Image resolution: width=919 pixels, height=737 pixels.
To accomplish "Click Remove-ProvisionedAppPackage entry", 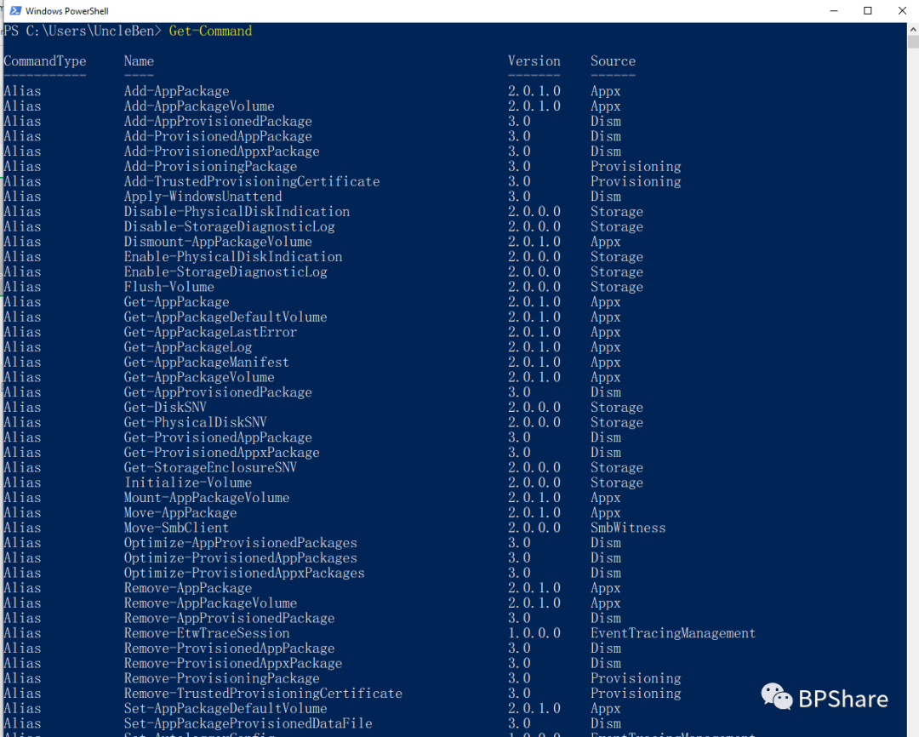I will pos(229,648).
